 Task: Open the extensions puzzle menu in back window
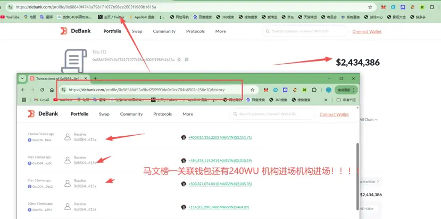click(432, 7)
